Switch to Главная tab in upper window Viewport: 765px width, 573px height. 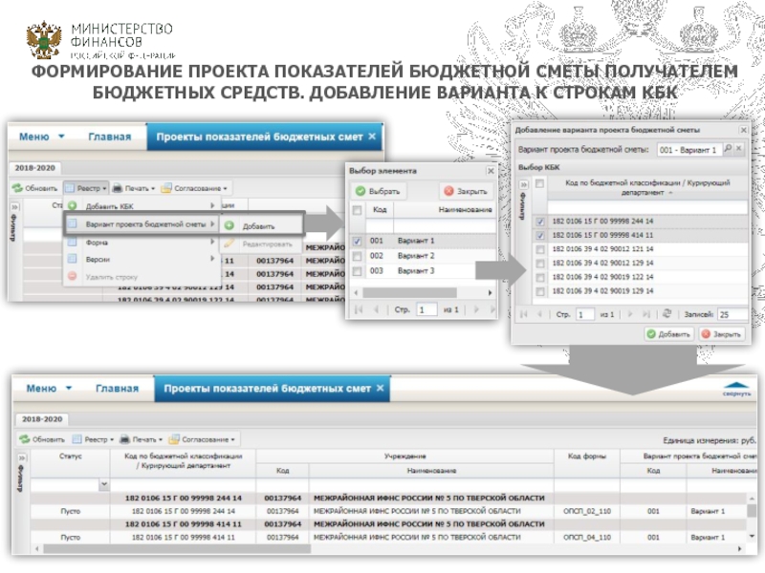[110, 137]
